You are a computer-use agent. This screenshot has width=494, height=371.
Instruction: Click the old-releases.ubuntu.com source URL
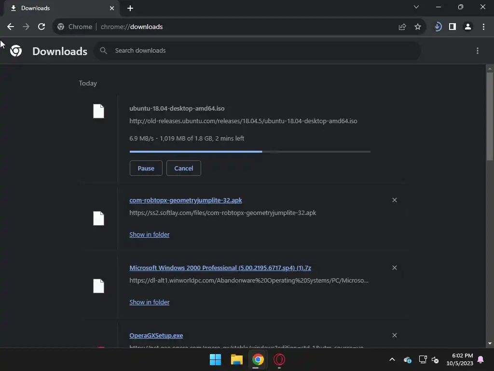click(243, 121)
